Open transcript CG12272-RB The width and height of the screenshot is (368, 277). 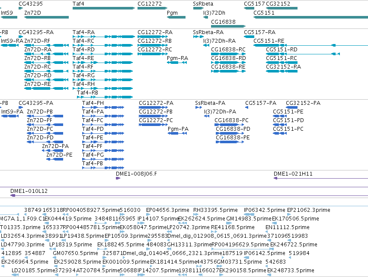point(154,41)
